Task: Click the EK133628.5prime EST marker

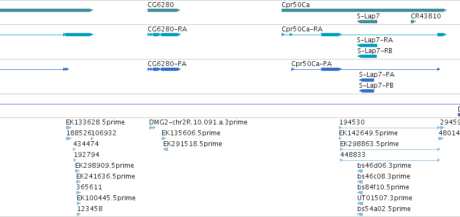Action: click(69, 128)
